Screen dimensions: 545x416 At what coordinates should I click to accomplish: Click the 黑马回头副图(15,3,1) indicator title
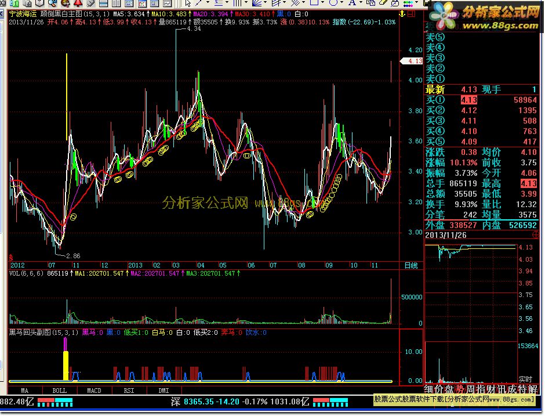(44, 332)
